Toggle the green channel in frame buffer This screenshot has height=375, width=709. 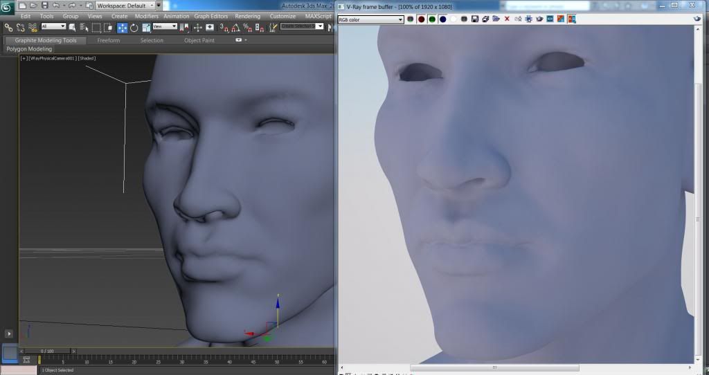pos(431,19)
